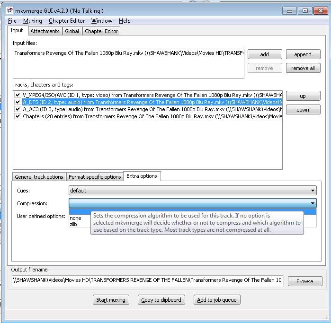Image resolution: width=331 pixels, height=323 pixels.
Task: Choose none in the Compression list
Action: tap(76, 218)
